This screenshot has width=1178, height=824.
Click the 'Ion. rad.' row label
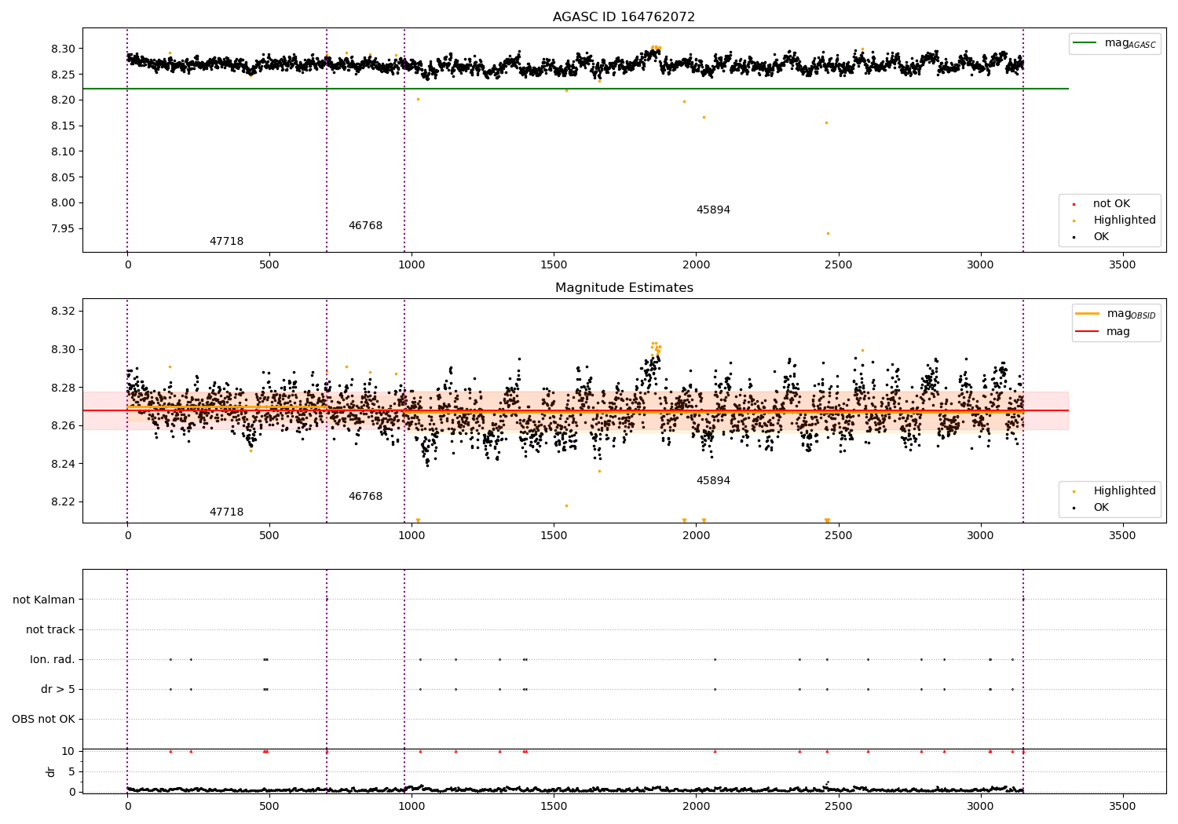point(53,659)
